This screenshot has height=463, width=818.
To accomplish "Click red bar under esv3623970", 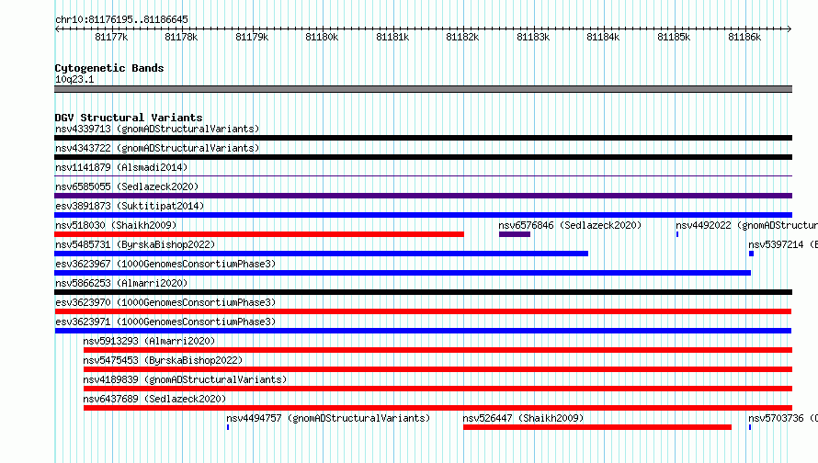I will pyautogui.click(x=423, y=311).
